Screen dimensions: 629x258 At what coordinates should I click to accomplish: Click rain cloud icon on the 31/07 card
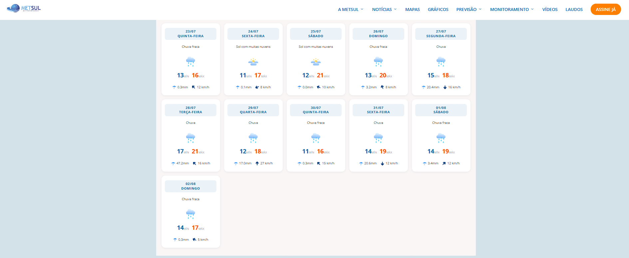pos(378,138)
